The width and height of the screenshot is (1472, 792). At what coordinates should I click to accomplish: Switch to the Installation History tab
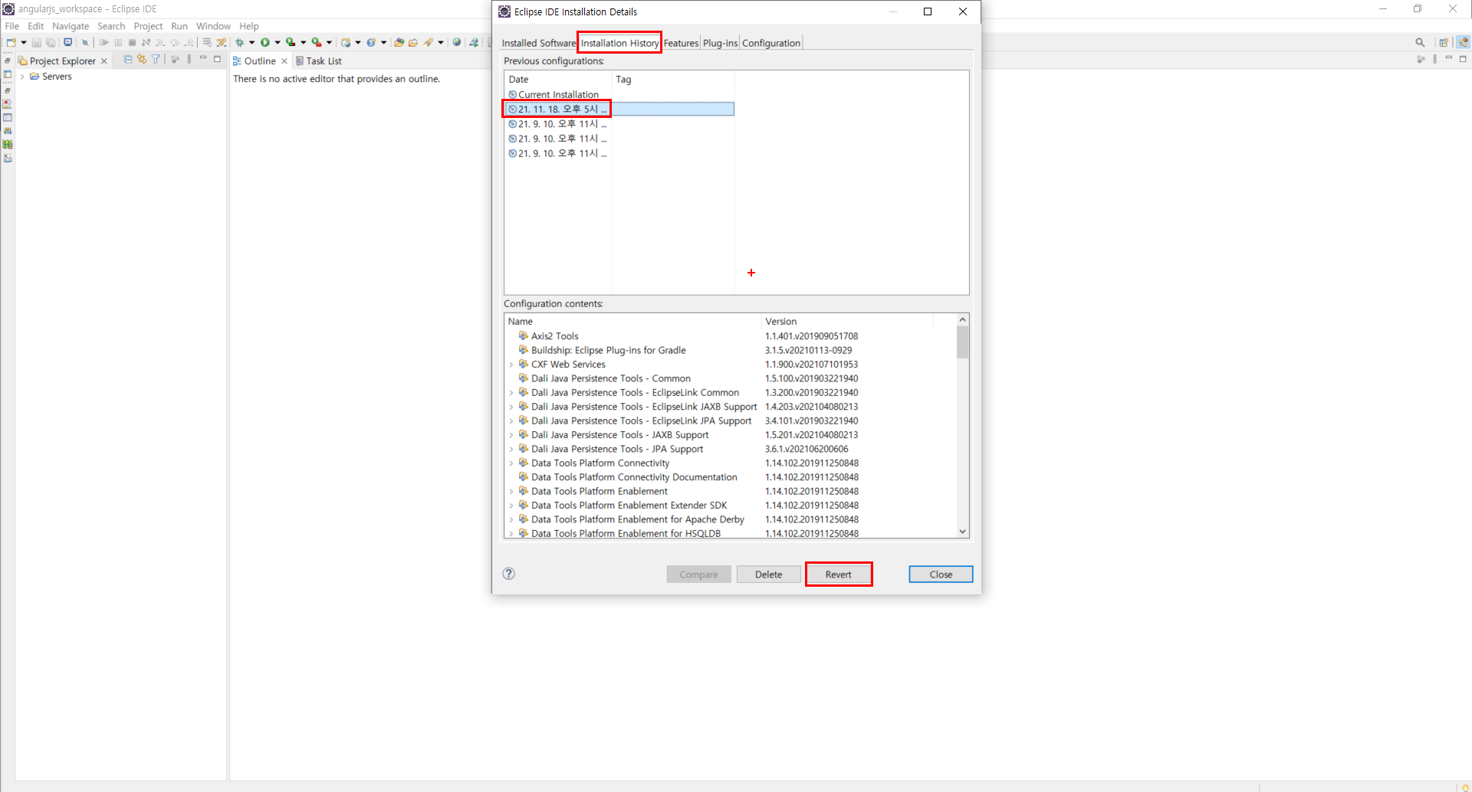(619, 43)
